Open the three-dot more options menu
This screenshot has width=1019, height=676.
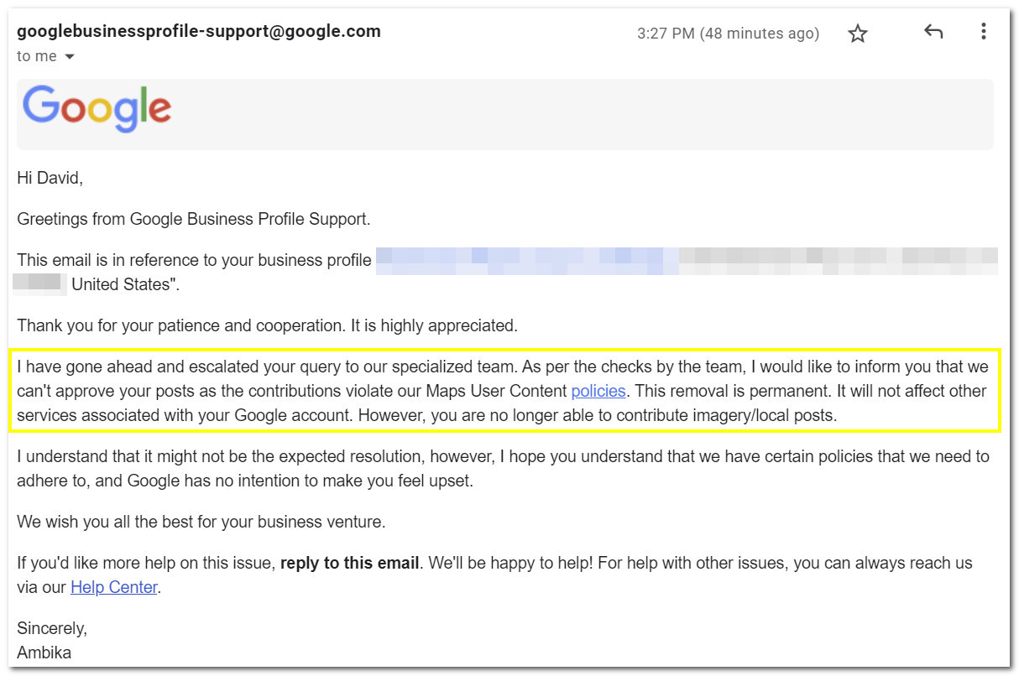[983, 32]
